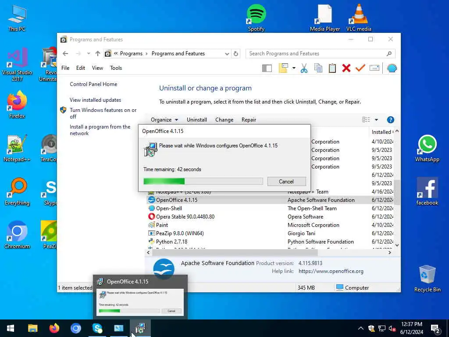The height and width of the screenshot is (337, 449).
Task: Click the envelope Email toolbar icon
Action: (374, 68)
